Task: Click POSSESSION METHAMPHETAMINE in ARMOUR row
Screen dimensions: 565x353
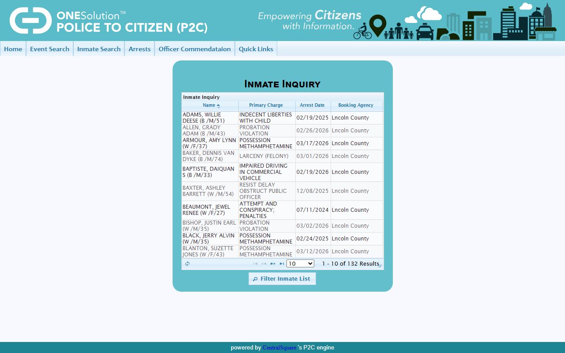Action: (x=266, y=143)
